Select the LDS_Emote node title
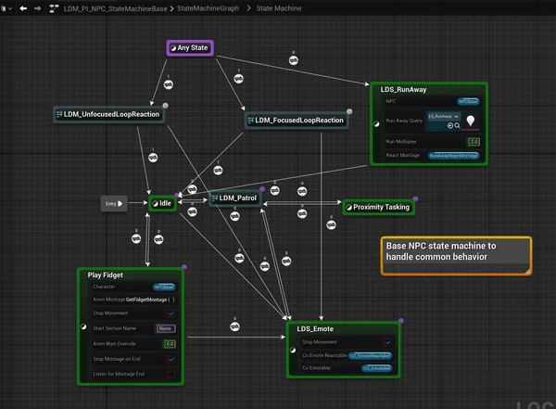The image size is (556, 409). [315, 329]
